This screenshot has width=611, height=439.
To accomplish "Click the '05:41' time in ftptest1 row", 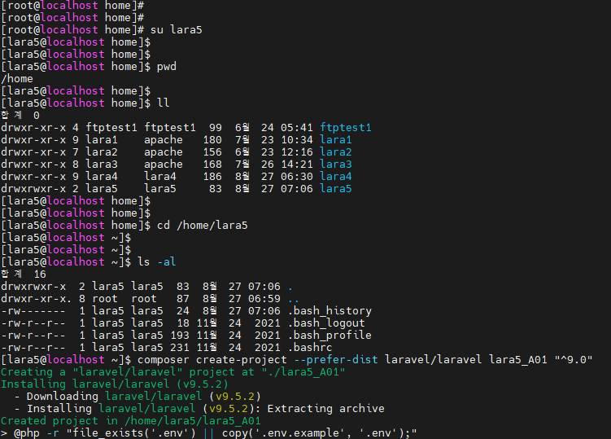I will [x=296, y=128].
